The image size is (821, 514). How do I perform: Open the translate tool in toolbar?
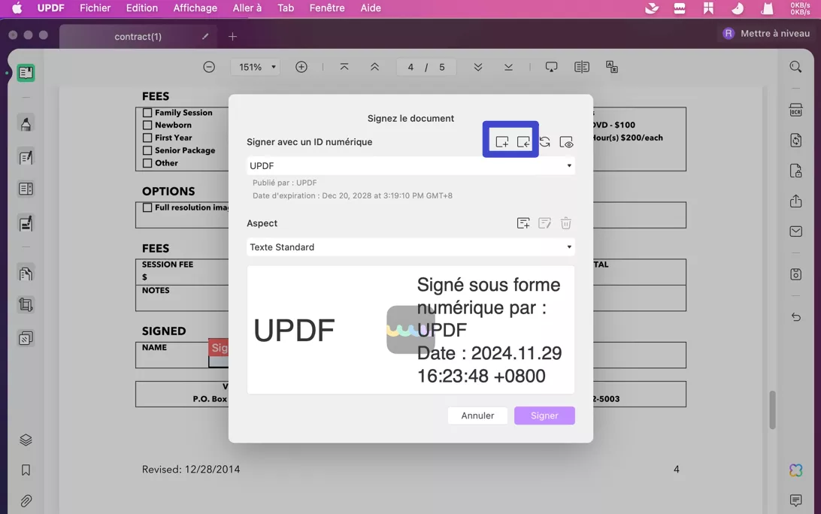tap(612, 67)
